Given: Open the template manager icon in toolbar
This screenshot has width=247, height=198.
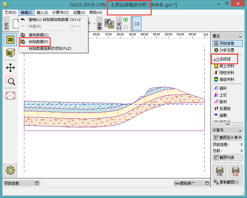Looking at the screenshot, I should tap(109, 24).
